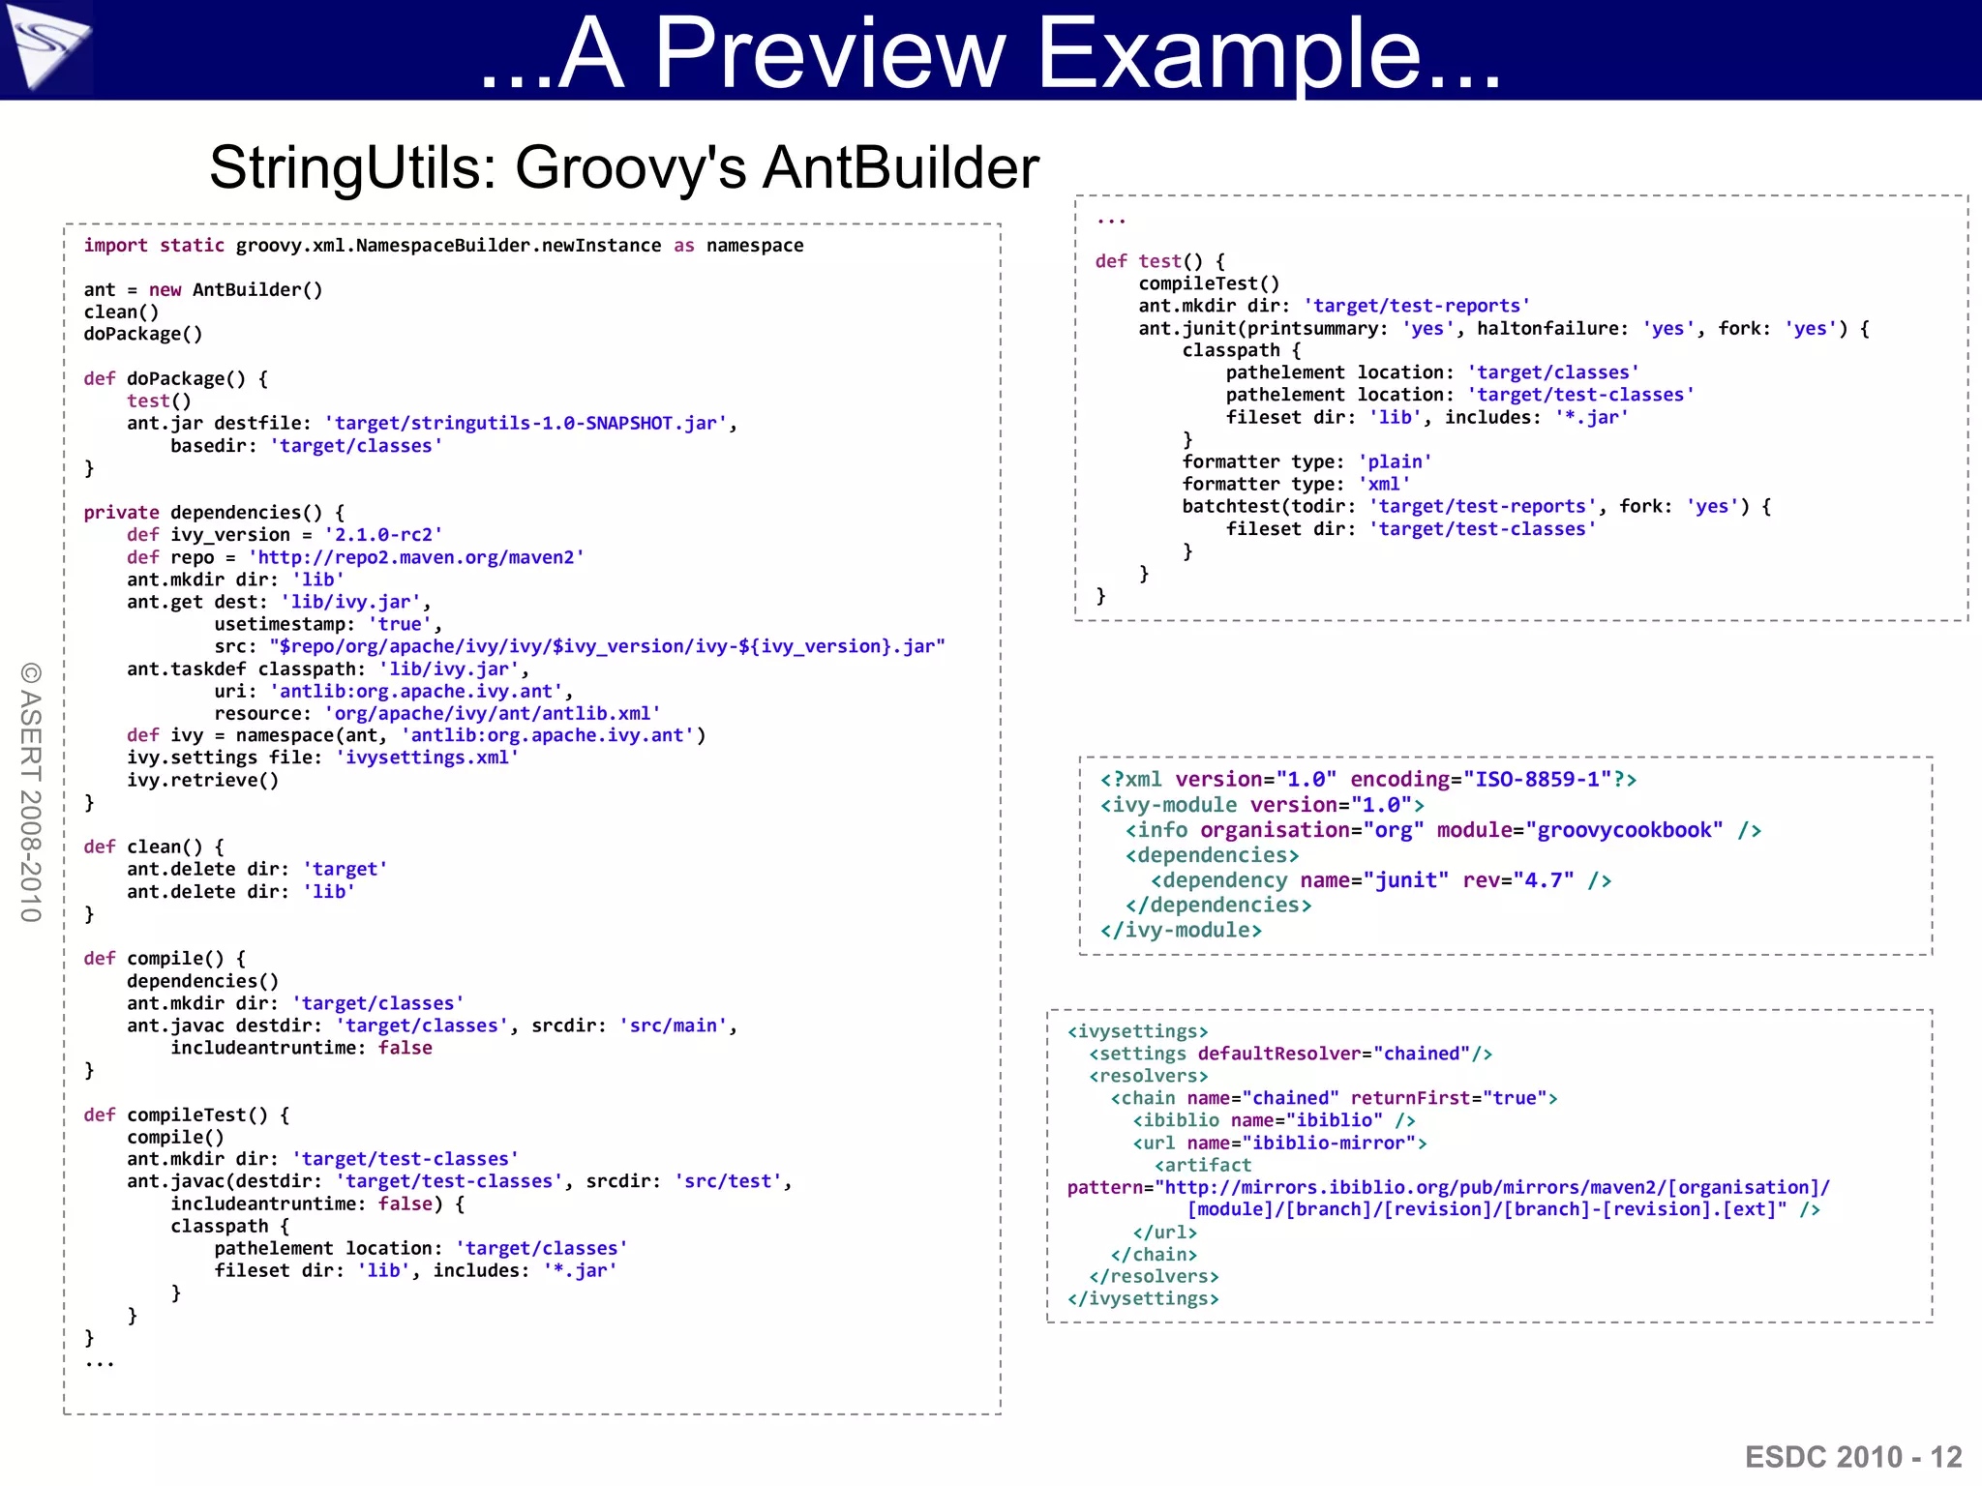Click the 'def clean() {' line

point(154,847)
